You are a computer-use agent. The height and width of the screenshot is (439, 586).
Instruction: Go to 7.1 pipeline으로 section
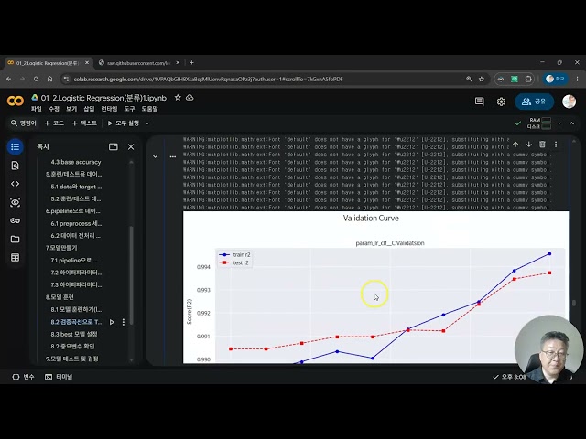pos(73,260)
